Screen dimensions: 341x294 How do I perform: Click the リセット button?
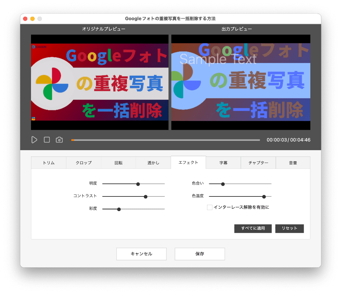click(x=289, y=228)
